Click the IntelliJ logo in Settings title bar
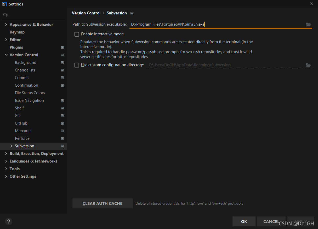Screen dimensions: 318x229 click(4, 4)
